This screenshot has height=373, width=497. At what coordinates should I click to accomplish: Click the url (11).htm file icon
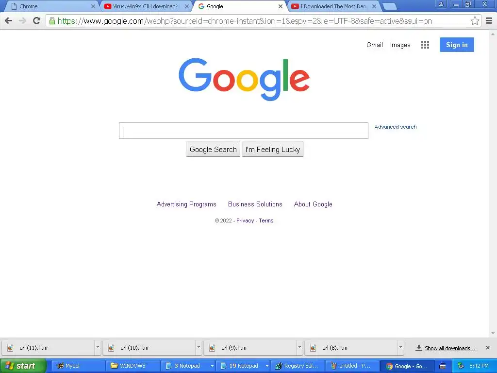click(x=10, y=348)
